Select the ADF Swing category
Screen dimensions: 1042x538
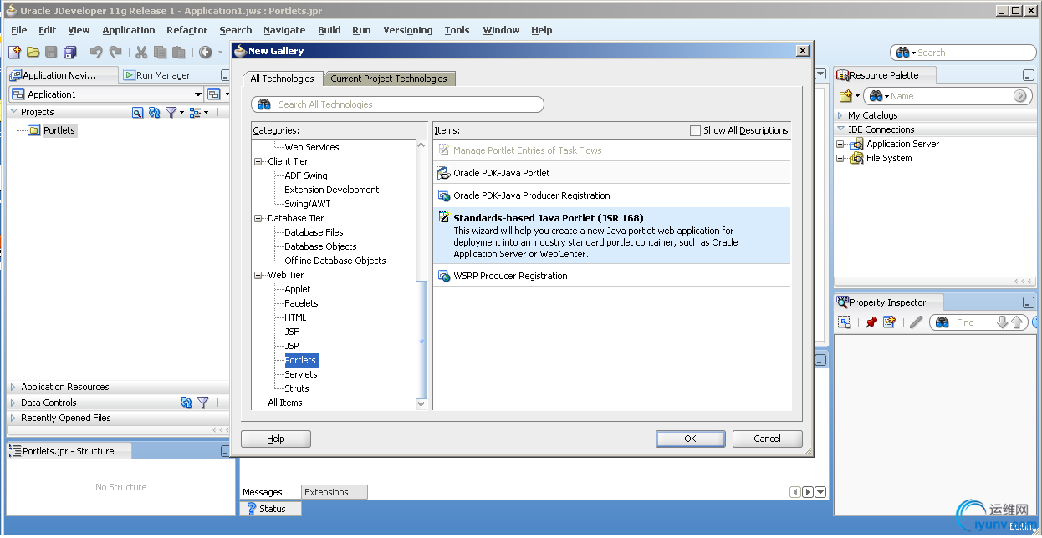point(306,175)
